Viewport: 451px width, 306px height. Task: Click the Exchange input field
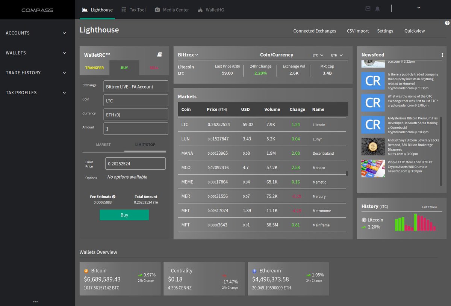pos(136,86)
